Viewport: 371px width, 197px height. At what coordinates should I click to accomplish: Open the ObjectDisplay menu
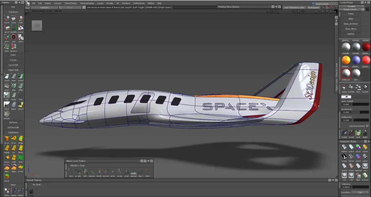tap(71, 3)
